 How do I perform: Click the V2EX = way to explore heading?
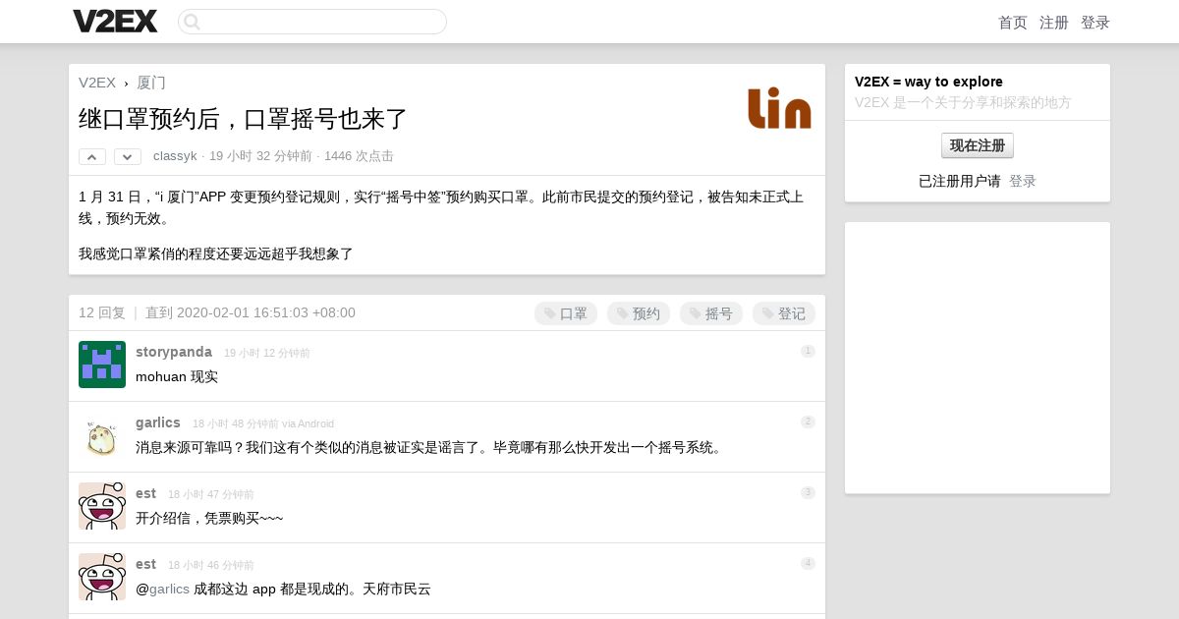pos(928,82)
